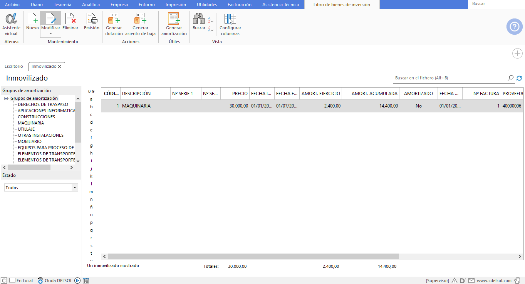The height and width of the screenshot is (284, 525).
Task: Open the Asistencia Técnica ribbon tab
Action: coord(280,5)
